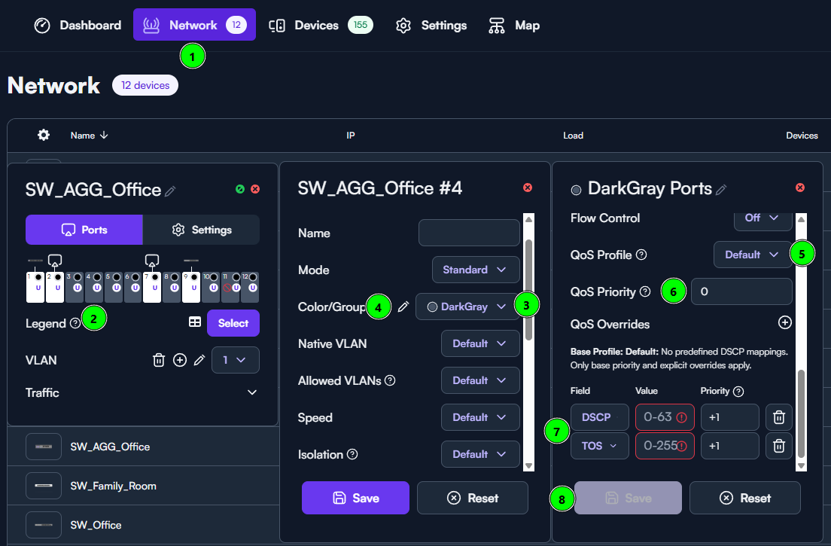831x546 pixels.
Task: Remove the TOS override row
Action: click(x=779, y=446)
